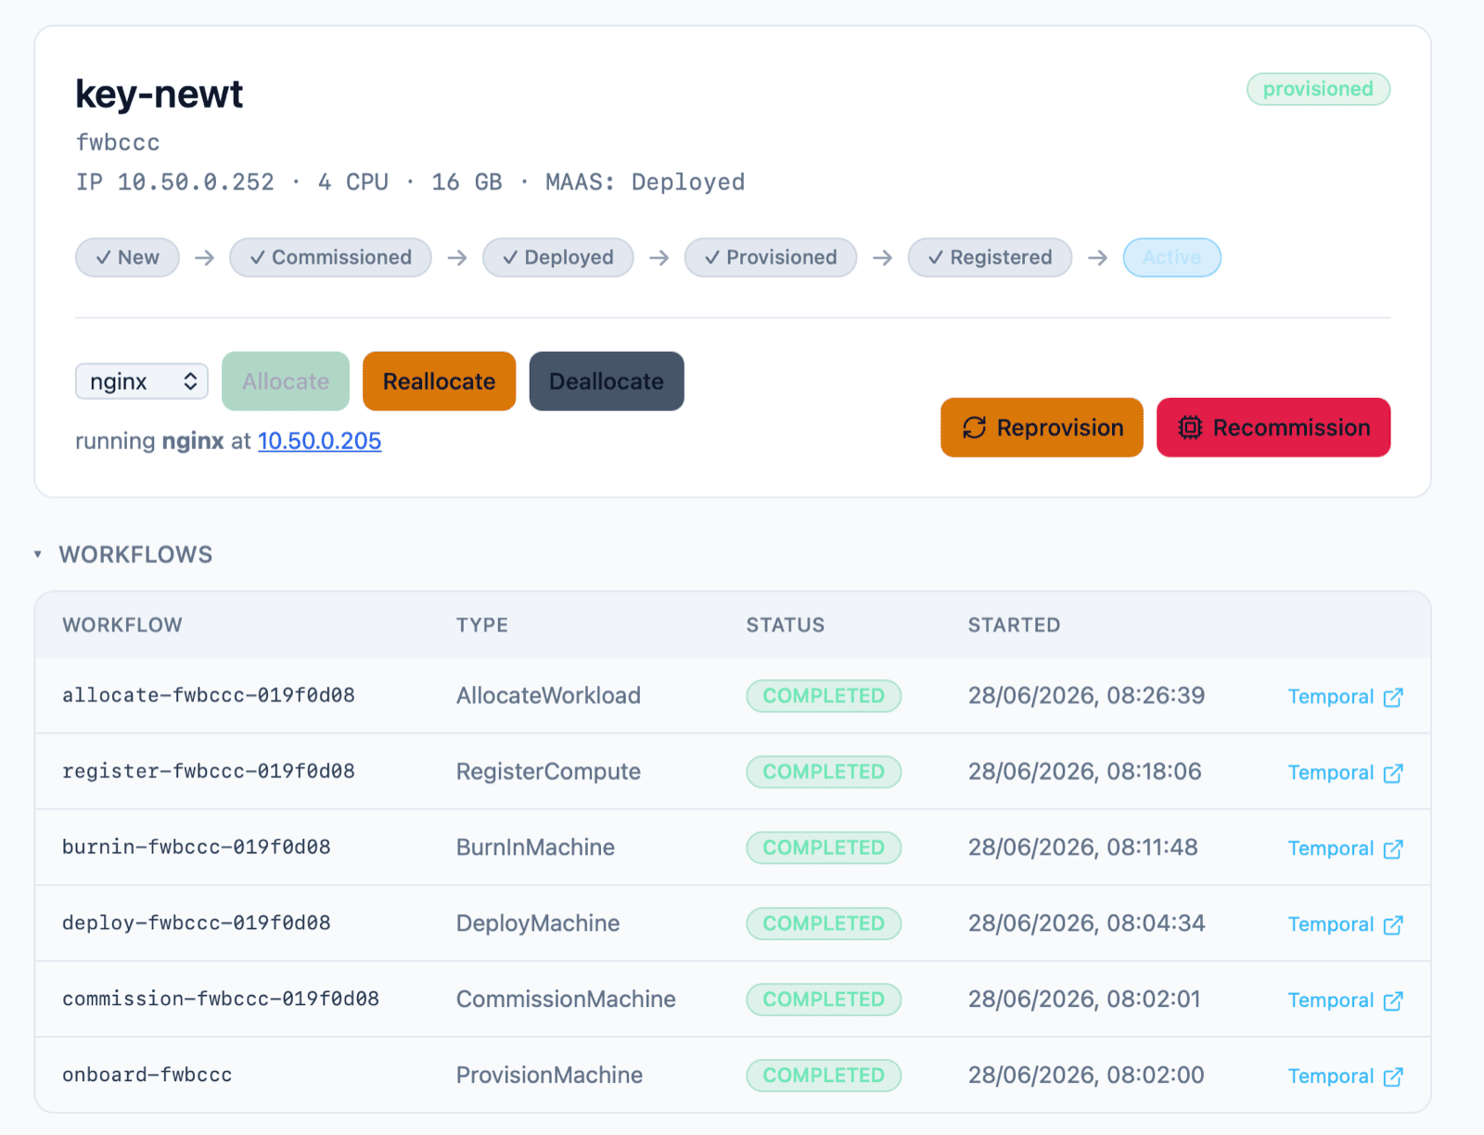Click the BurnInMachine type cell
The image size is (1484, 1135).
pos(535,847)
